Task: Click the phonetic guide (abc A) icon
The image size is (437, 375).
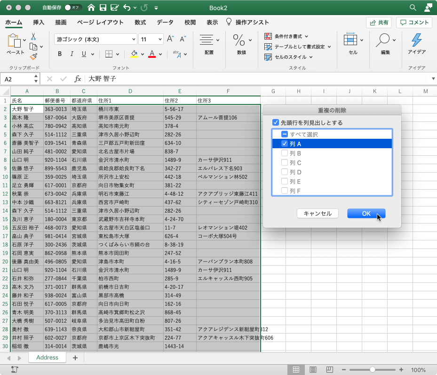Action: [177, 54]
